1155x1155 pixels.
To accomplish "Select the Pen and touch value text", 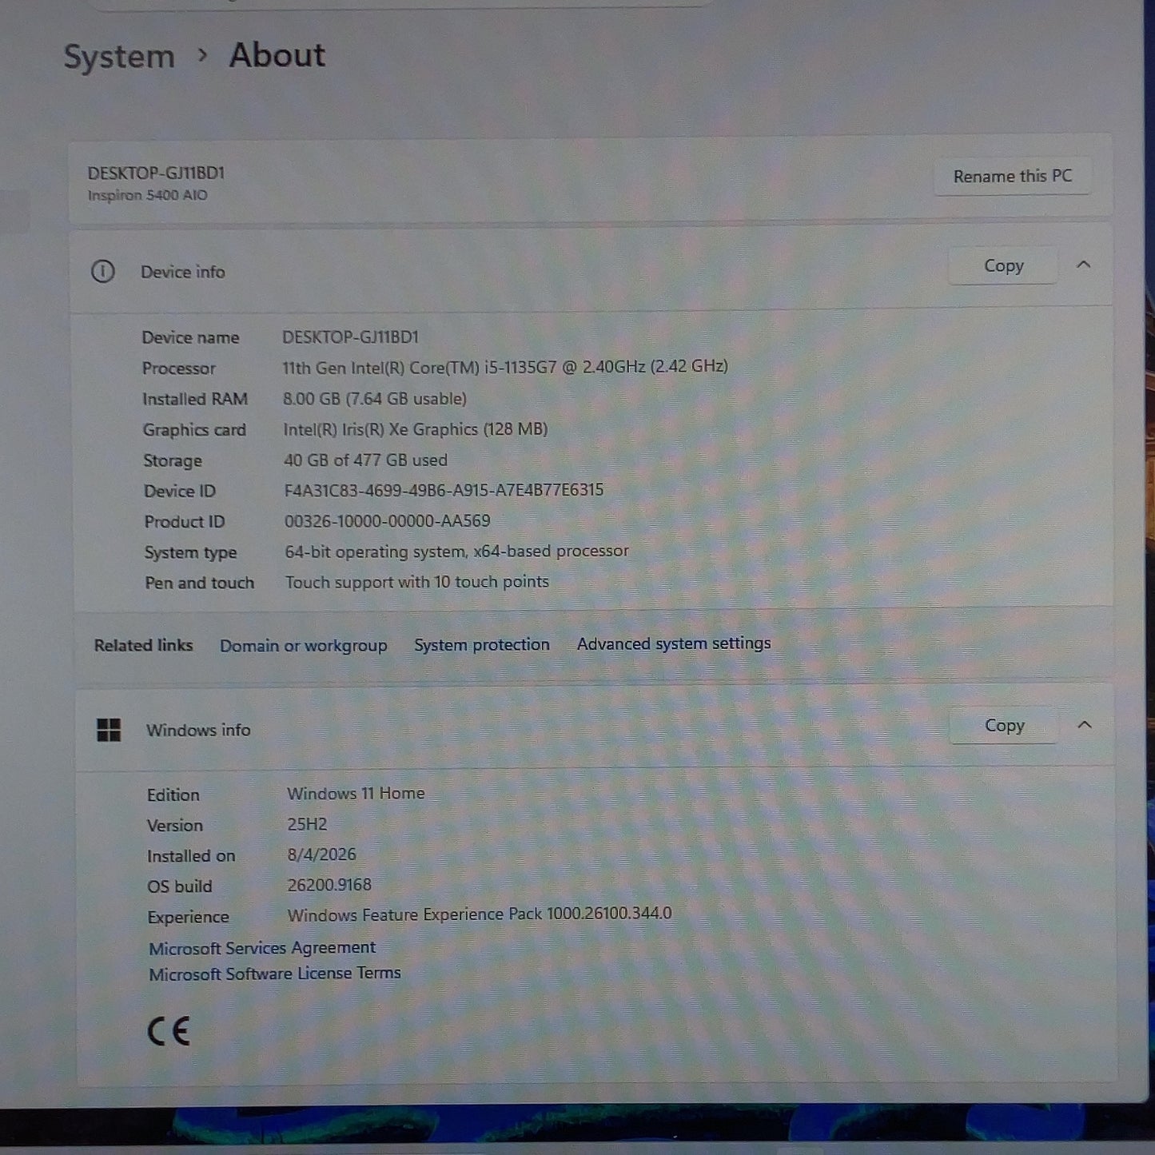I will click(417, 582).
